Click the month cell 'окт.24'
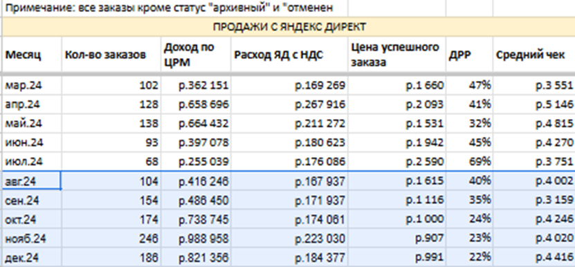575x267 pixels. [x=33, y=219]
